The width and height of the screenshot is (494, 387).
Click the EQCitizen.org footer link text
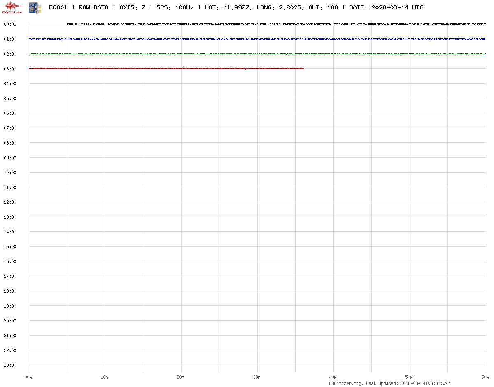tap(346, 383)
